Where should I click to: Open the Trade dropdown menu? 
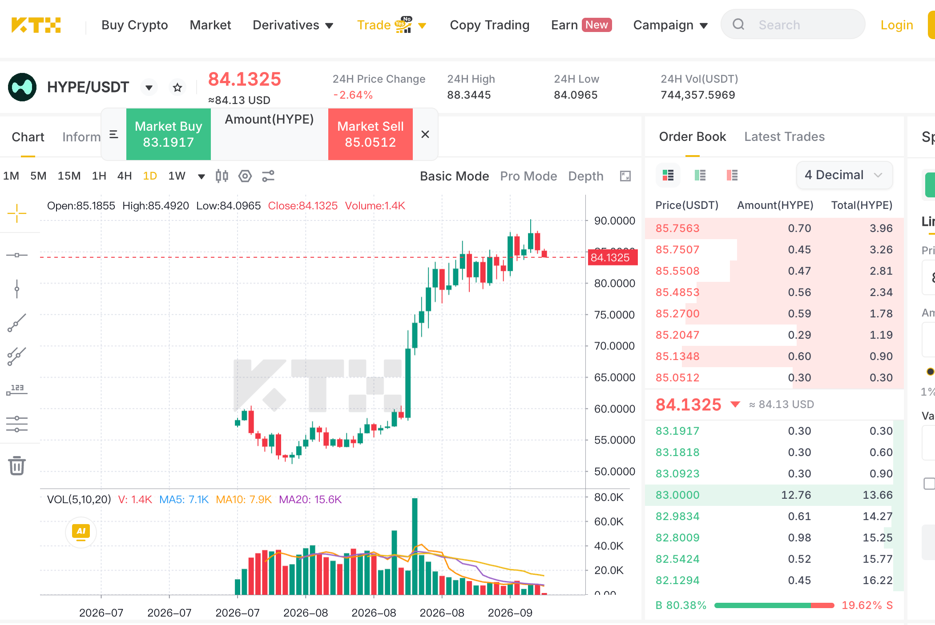coord(391,25)
